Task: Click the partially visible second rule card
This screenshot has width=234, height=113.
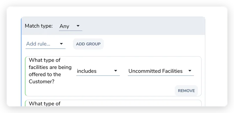Action: pyautogui.click(x=113, y=103)
